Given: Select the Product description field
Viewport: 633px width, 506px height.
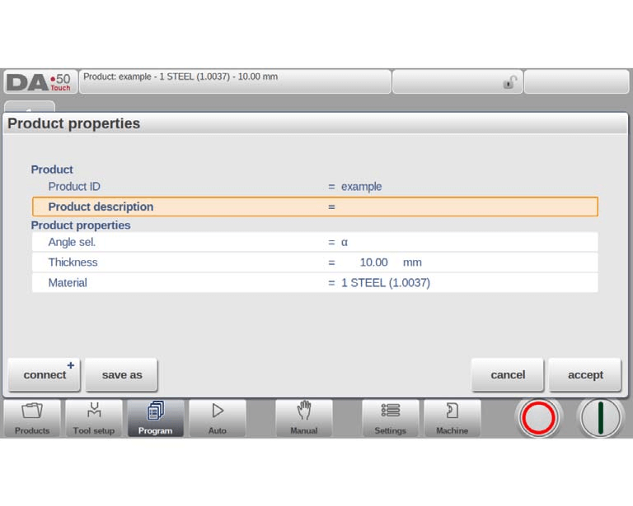Looking at the screenshot, I should click(x=315, y=207).
